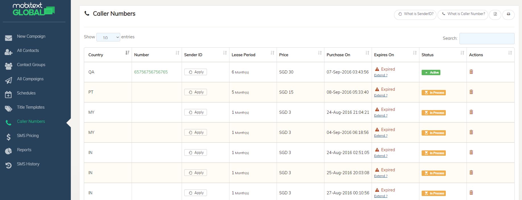The image size is (522, 200).
Task: Click the Excel export icon button
Action: 495,14
